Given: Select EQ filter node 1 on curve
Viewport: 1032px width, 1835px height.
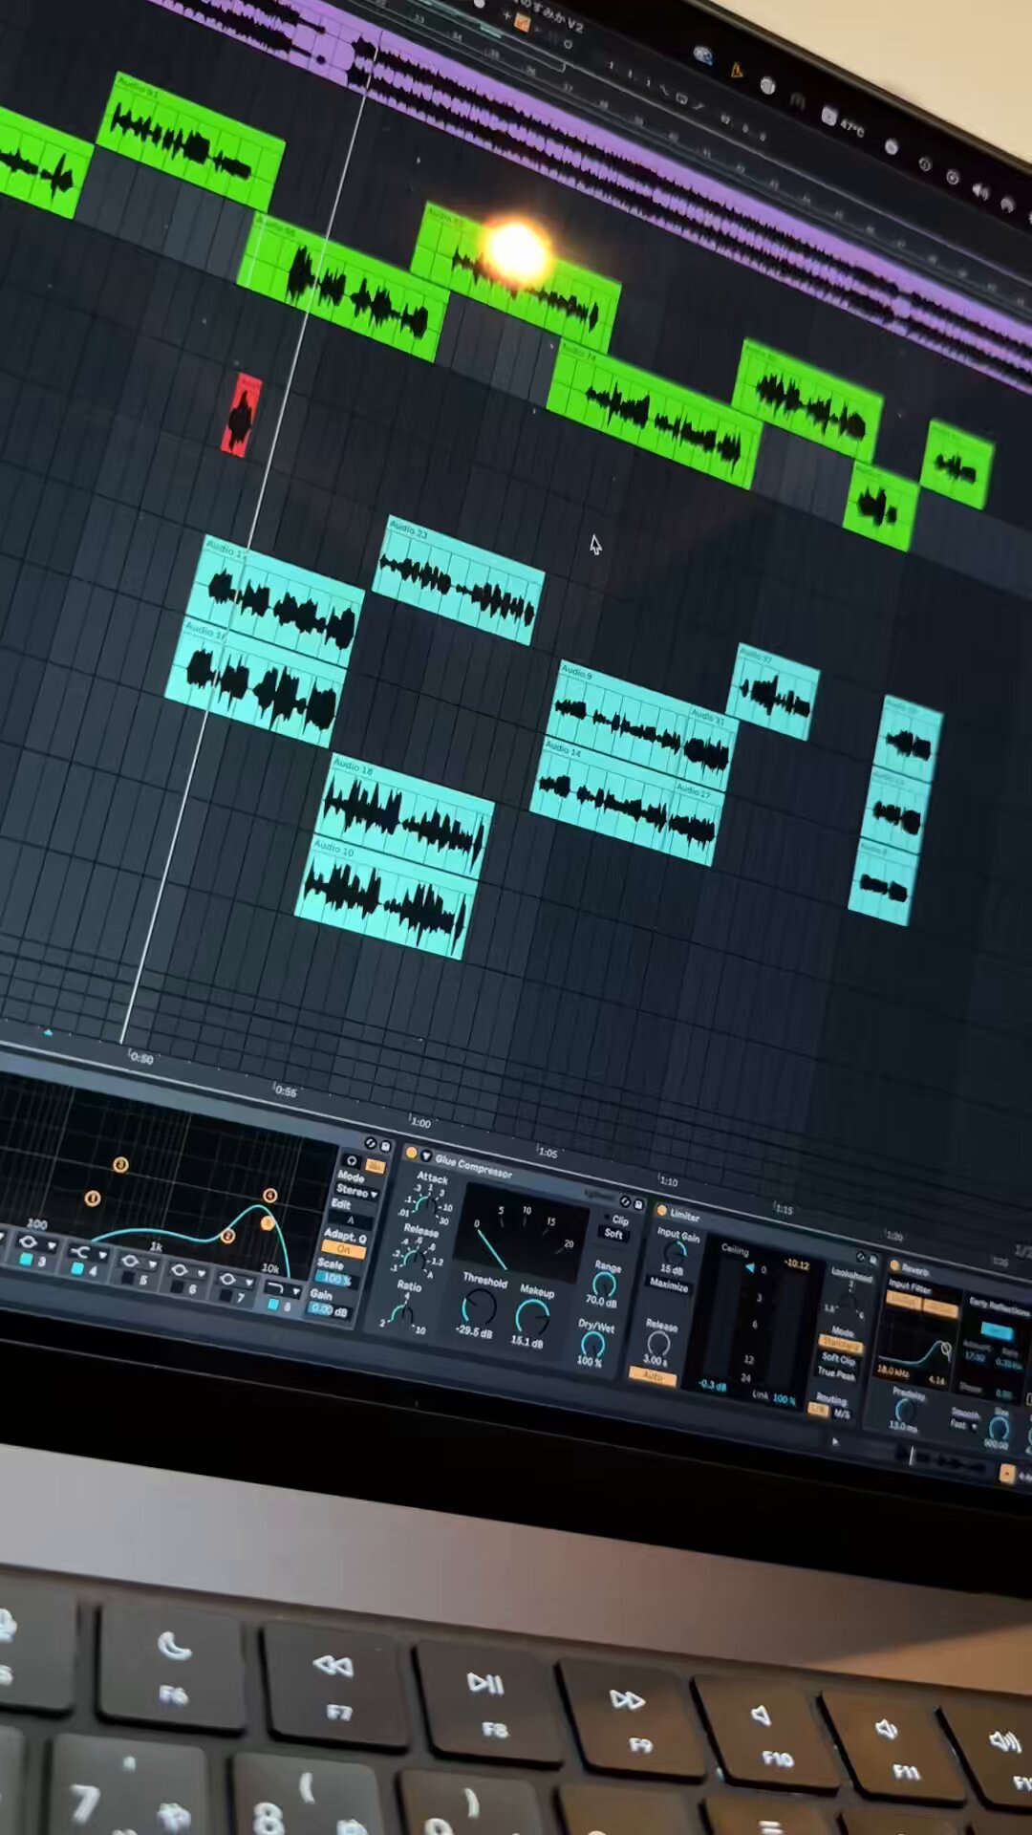Looking at the screenshot, I should 92,1198.
